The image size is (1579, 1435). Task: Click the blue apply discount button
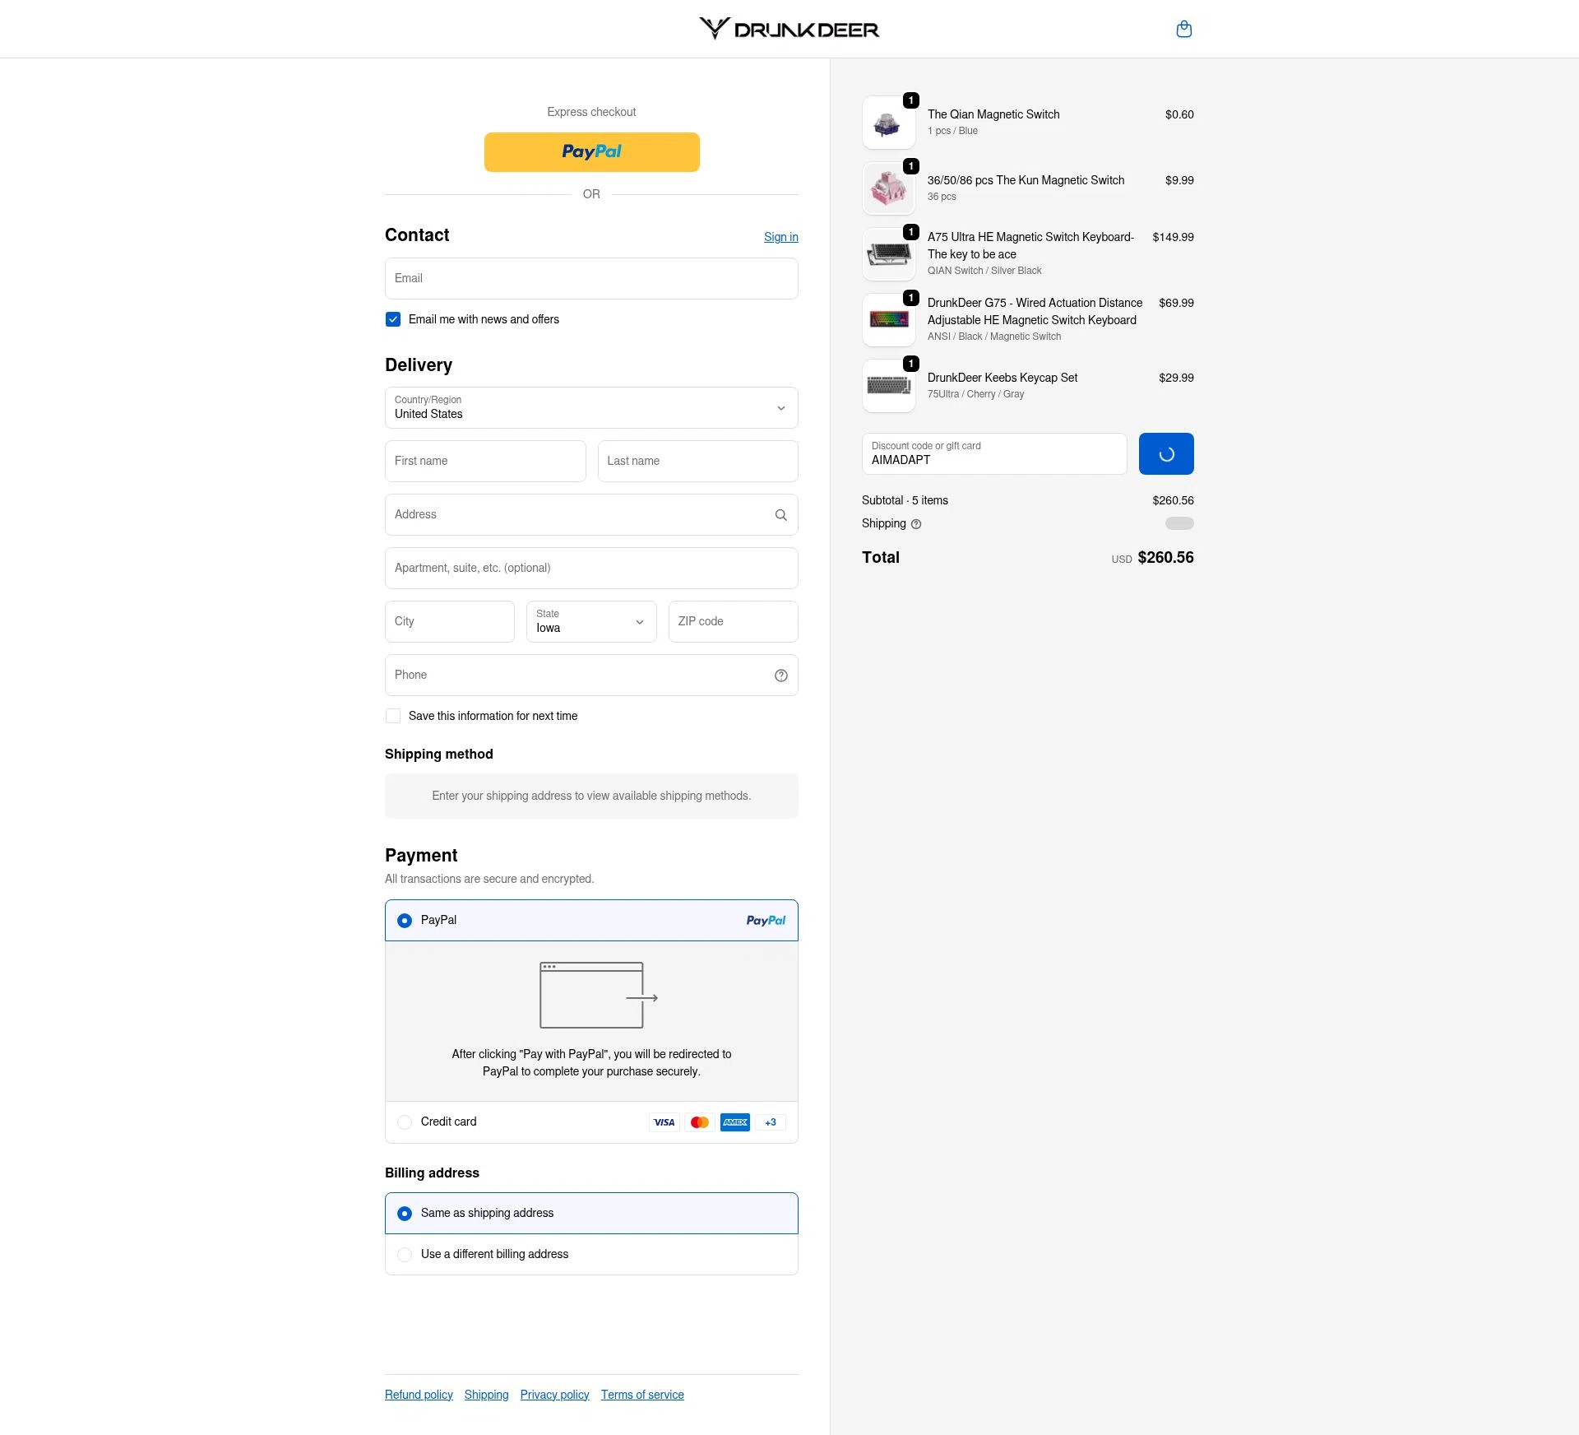pos(1165,454)
